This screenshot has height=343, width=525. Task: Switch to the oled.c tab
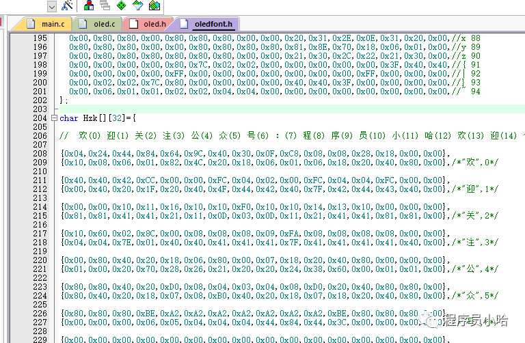click(101, 25)
